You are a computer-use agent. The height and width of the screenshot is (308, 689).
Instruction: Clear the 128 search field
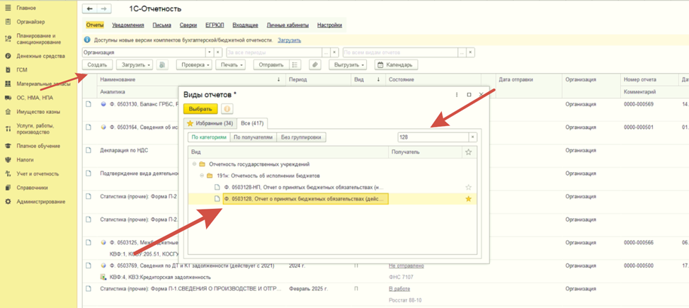tap(473, 137)
